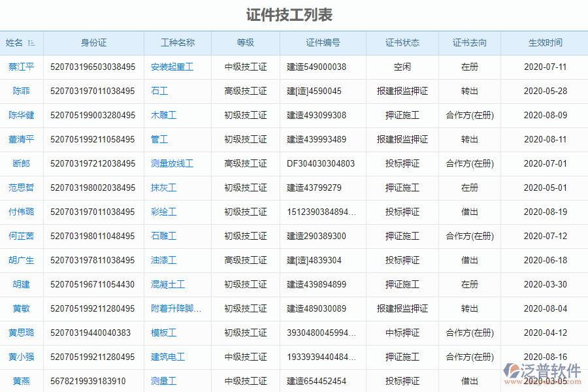Viewport: 588px width, 392px height.
Task: Select the 石工 work type link
Action: (x=159, y=91)
